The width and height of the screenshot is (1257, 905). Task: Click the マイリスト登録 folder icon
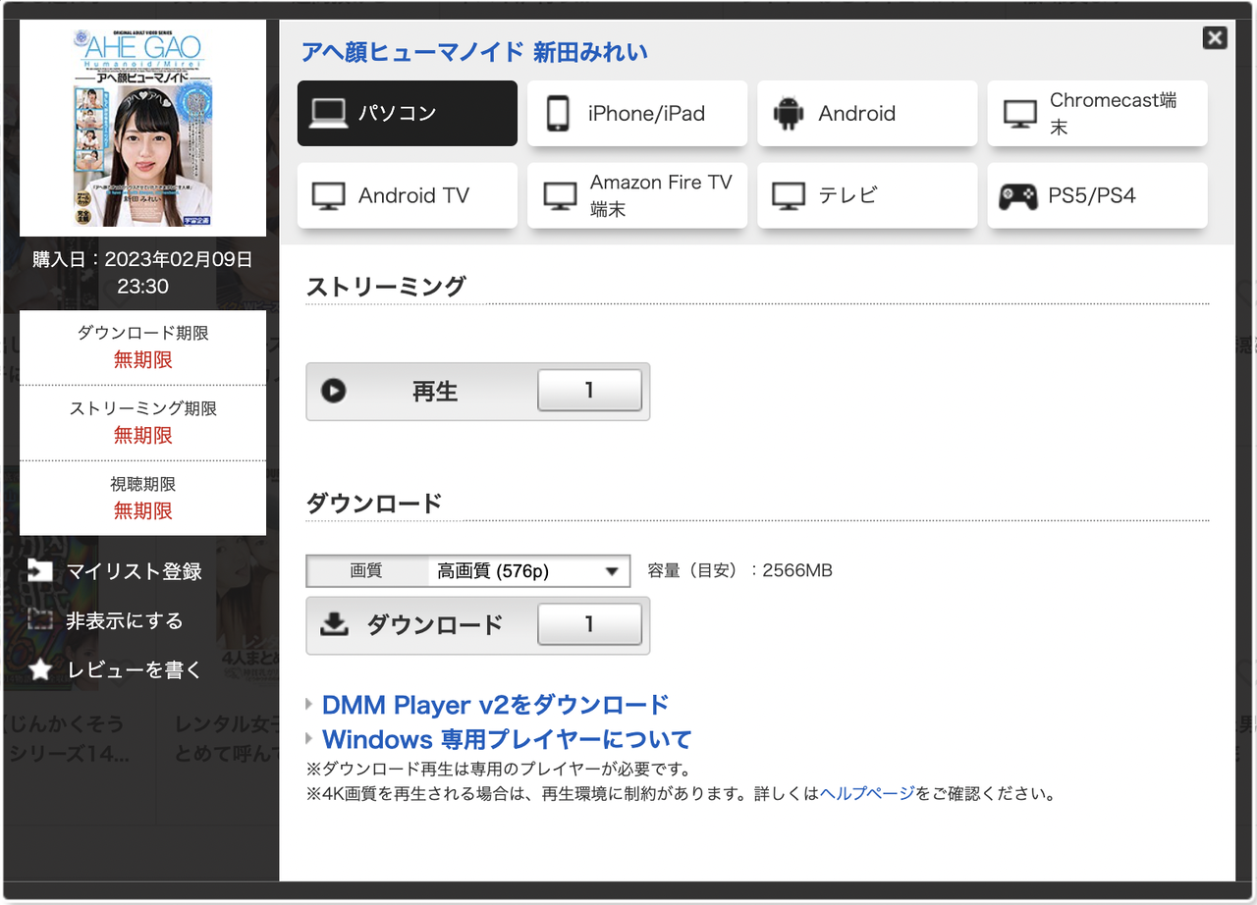coord(40,570)
